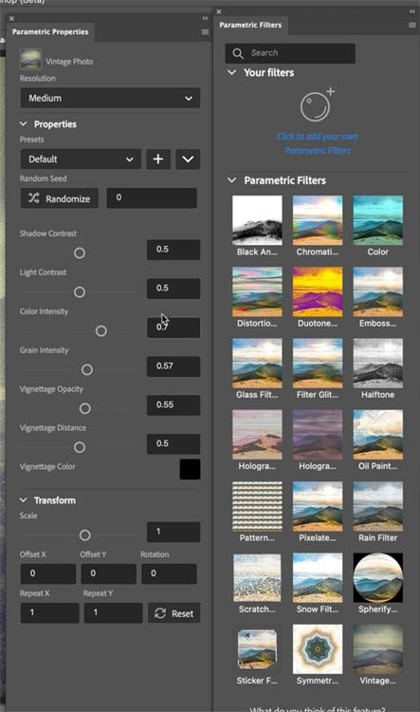Click the Random Seed value field
This screenshot has width=420, height=712.
pyautogui.click(x=152, y=198)
